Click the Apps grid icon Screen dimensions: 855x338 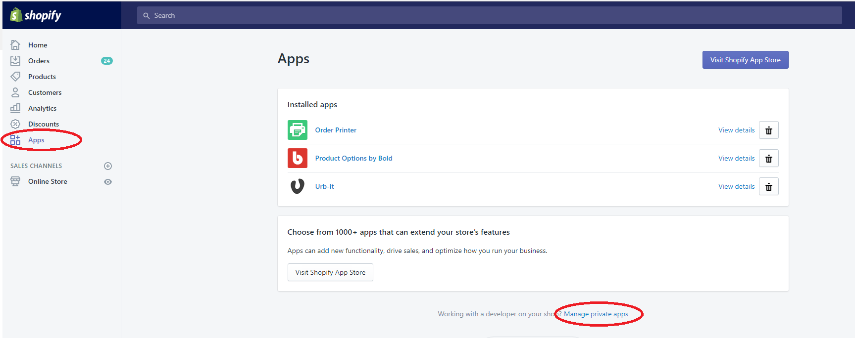pos(15,140)
